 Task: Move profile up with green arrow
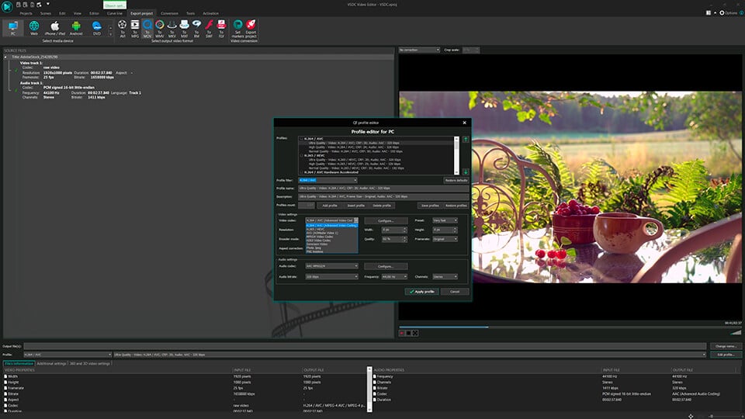[x=466, y=140]
